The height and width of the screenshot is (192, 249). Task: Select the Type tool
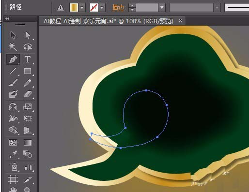pyautogui.click(x=28, y=59)
